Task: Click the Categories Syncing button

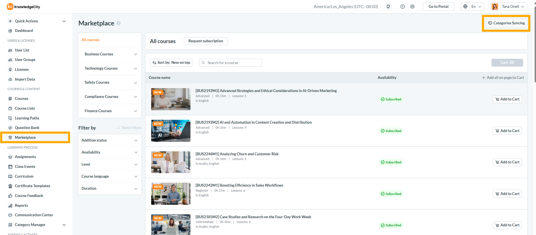Action: point(506,23)
